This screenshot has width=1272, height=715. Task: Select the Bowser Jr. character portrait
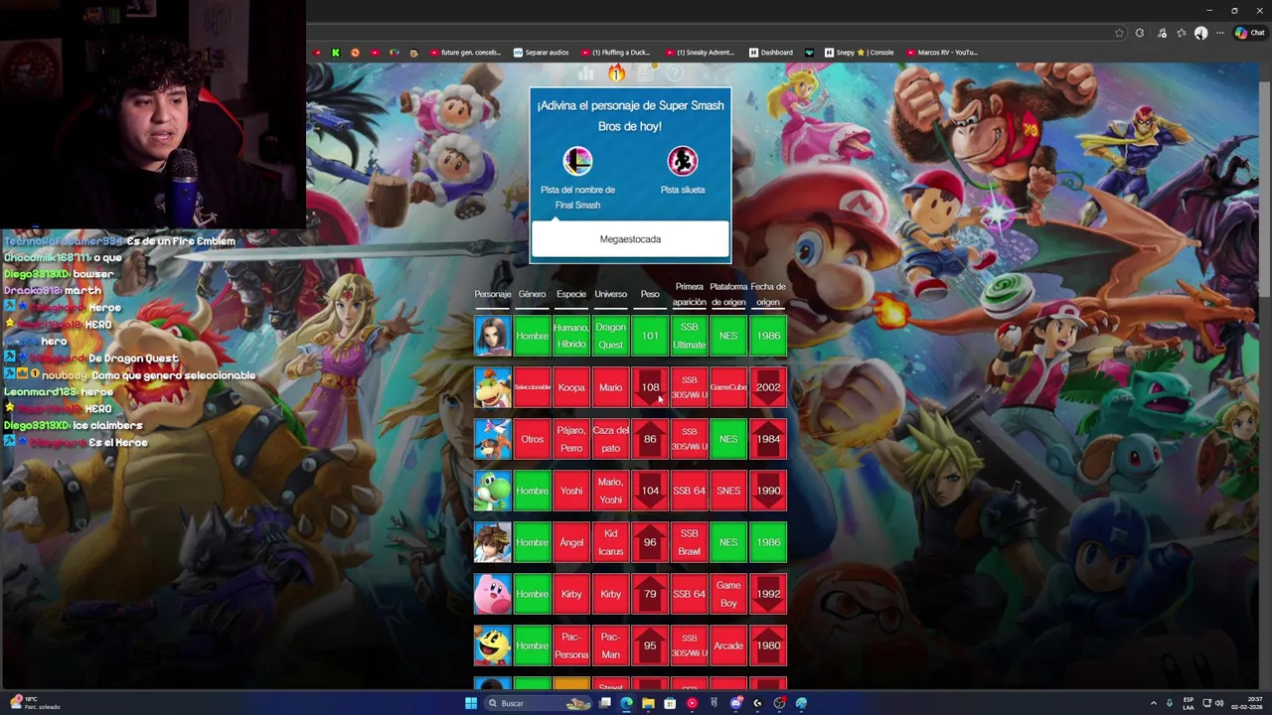click(493, 387)
